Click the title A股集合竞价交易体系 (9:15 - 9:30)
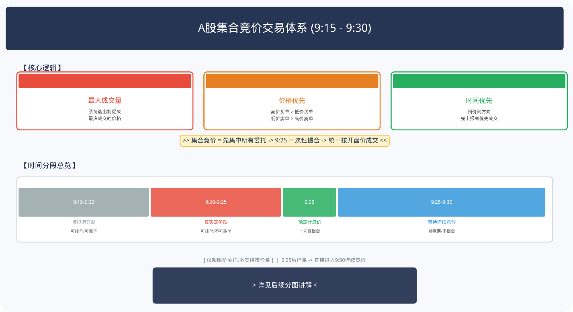Image resolution: width=573 pixels, height=312 pixels. pos(284,28)
